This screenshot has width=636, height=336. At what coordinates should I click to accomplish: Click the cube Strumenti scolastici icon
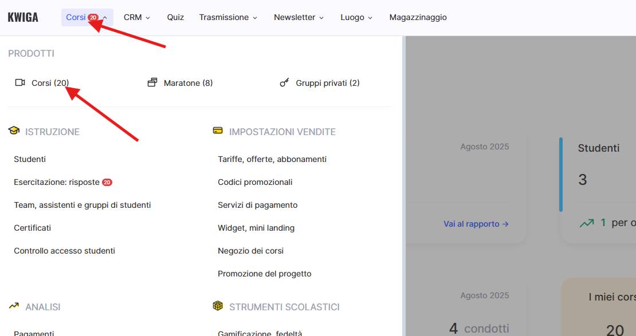pyautogui.click(x=218, y=306)
